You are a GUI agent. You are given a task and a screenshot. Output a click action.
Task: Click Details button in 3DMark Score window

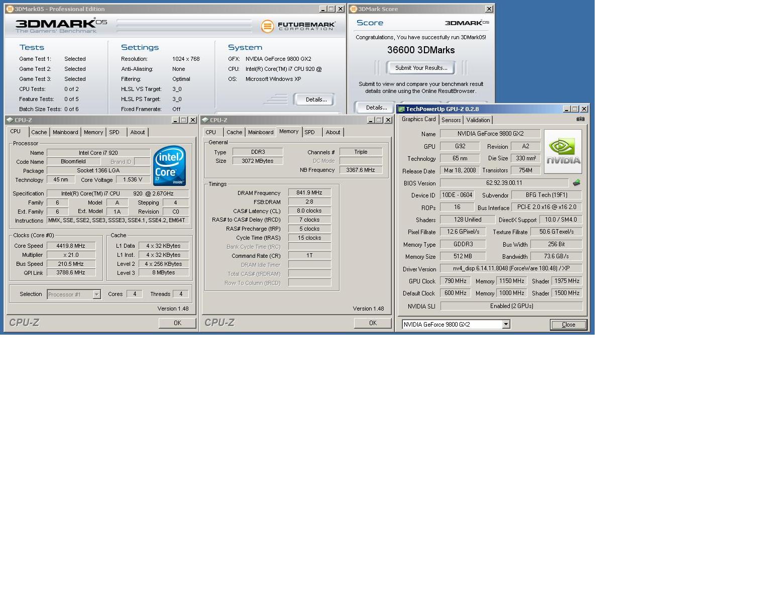[376, 108]
